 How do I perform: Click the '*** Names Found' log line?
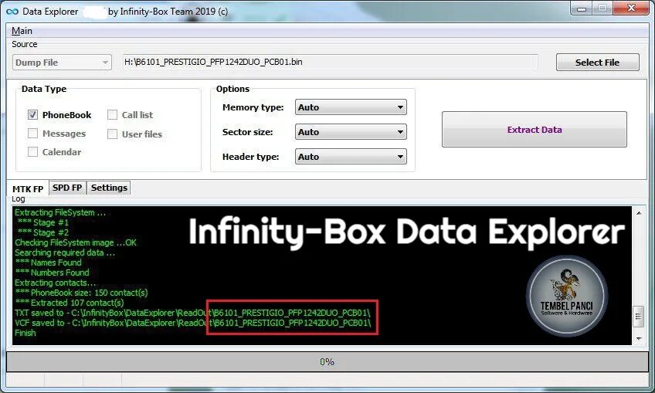point(49,263)
